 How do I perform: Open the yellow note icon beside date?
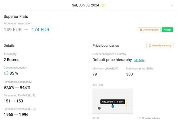[103, 5]
